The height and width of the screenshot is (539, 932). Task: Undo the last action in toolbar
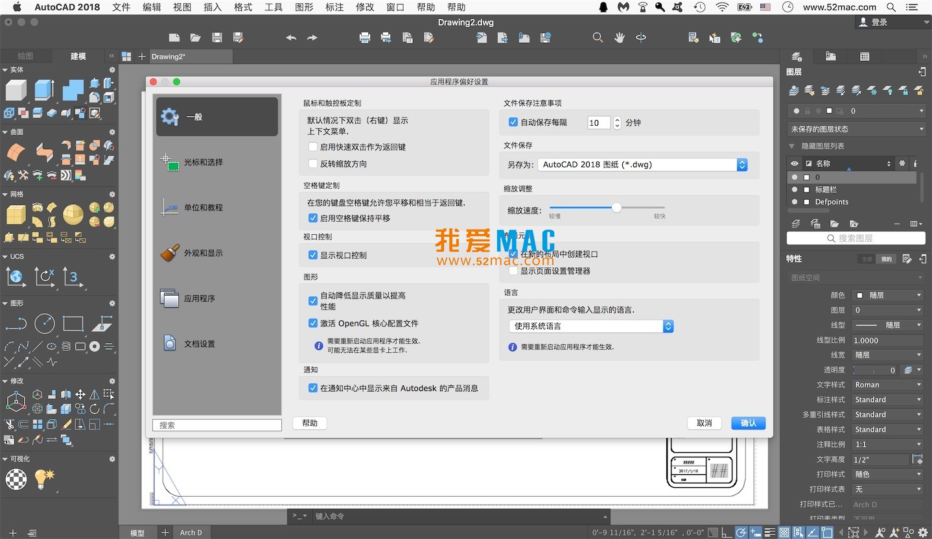click(x=291, y=38)
